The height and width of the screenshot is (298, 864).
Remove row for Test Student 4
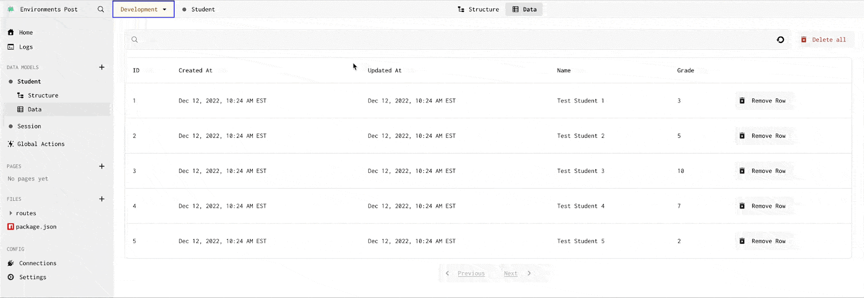point(763,206)
